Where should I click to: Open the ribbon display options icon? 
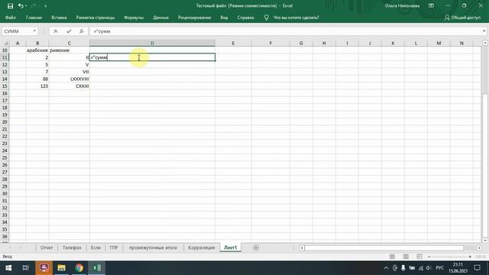[x=431, y=6]
